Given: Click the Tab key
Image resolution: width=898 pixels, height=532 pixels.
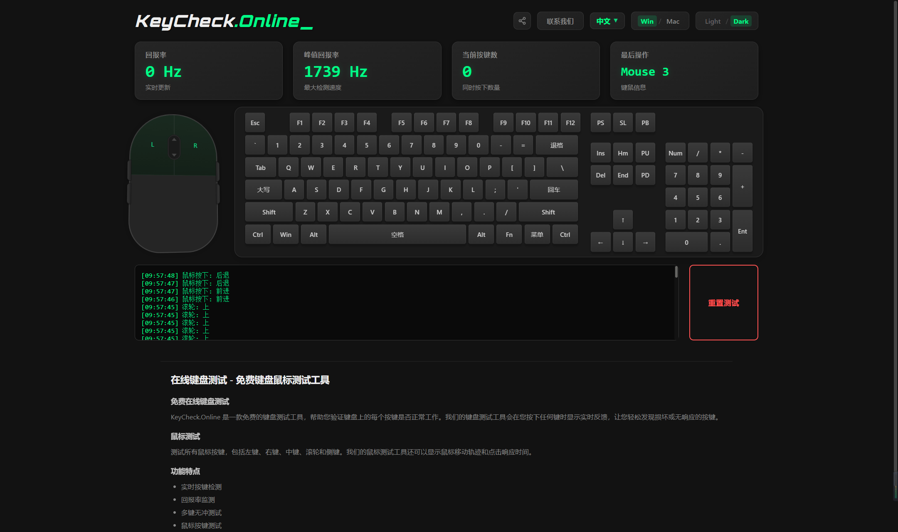Looking at the screenshot, I should click(261, 167).
